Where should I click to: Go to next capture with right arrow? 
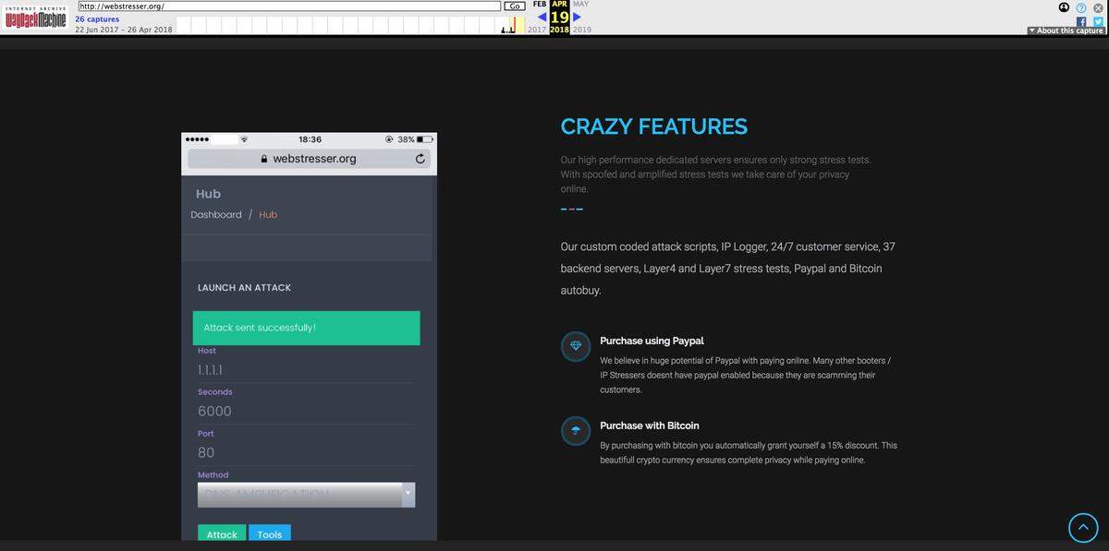pyautogui.click(x=578, y=17)
